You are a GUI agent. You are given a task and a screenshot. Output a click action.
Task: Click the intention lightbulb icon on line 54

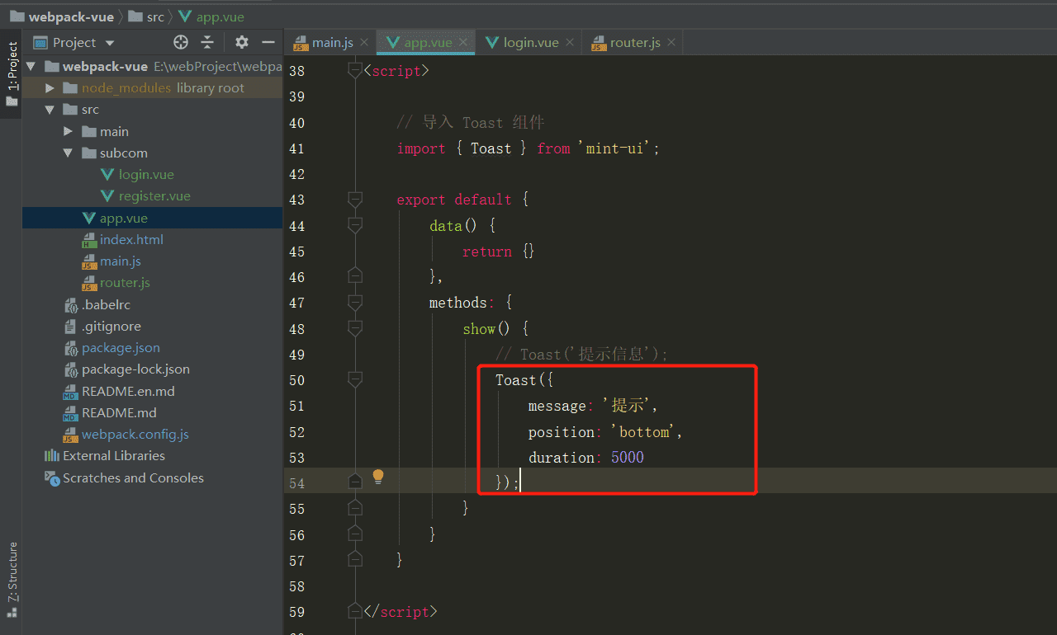click(378, 477)
